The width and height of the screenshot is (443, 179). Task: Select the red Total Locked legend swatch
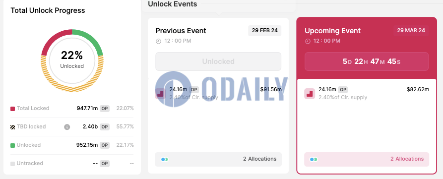[x=12, y=109]
